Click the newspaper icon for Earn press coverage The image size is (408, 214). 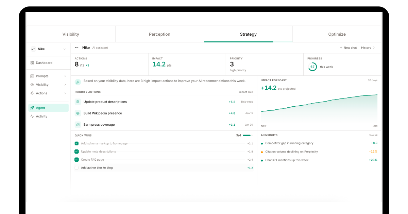[78, 125]
